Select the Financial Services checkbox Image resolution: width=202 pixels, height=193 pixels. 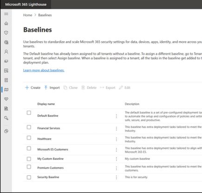pos(29,127)
